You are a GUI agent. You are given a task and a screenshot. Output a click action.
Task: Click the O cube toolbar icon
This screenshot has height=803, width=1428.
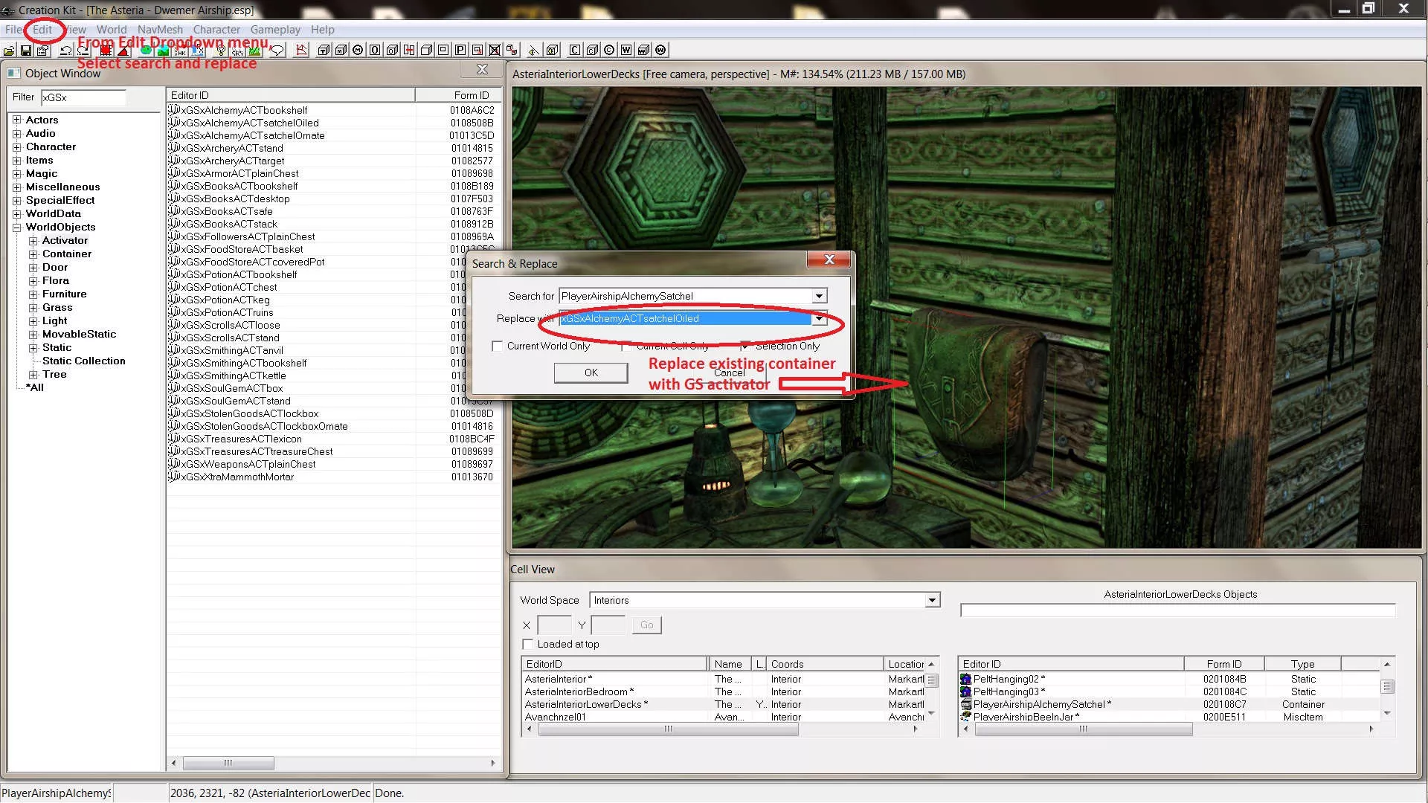[x=392, y=51]
